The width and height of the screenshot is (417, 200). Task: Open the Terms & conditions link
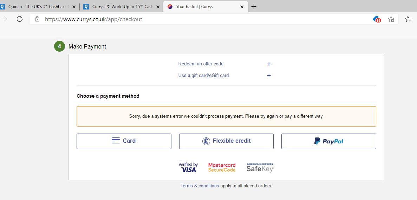pyautogui.click(x=200, y=186)
